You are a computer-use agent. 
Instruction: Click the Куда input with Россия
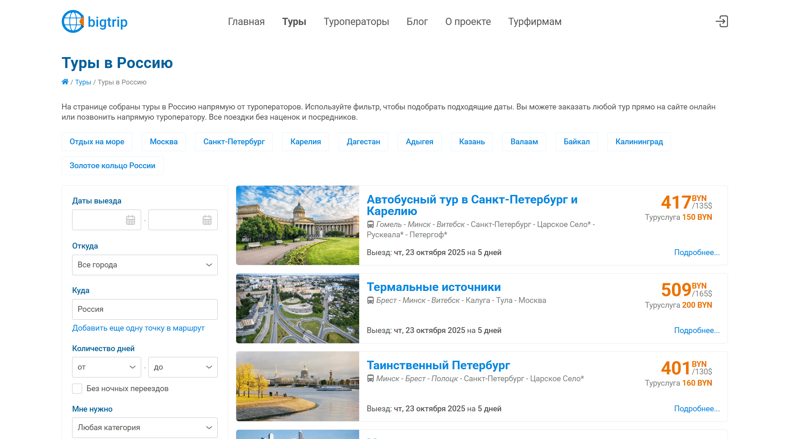tap(145, 309)
